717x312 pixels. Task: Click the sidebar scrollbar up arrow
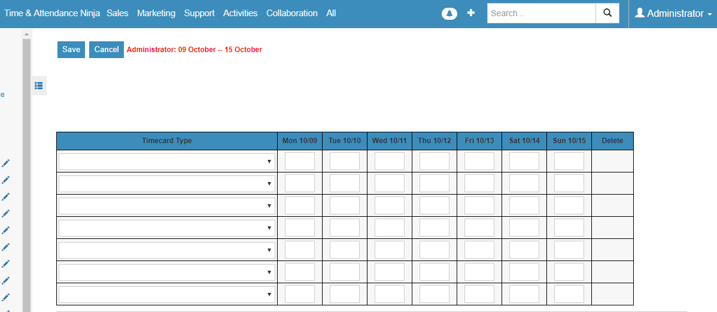coord(26,34)
